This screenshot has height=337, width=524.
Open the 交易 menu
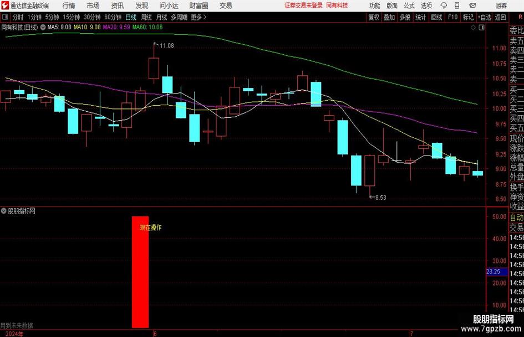(226, 6)
